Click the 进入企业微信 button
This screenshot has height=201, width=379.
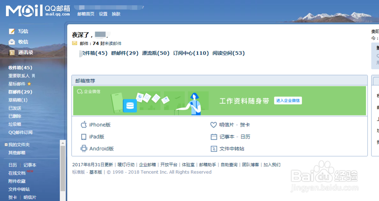point(288,101)
